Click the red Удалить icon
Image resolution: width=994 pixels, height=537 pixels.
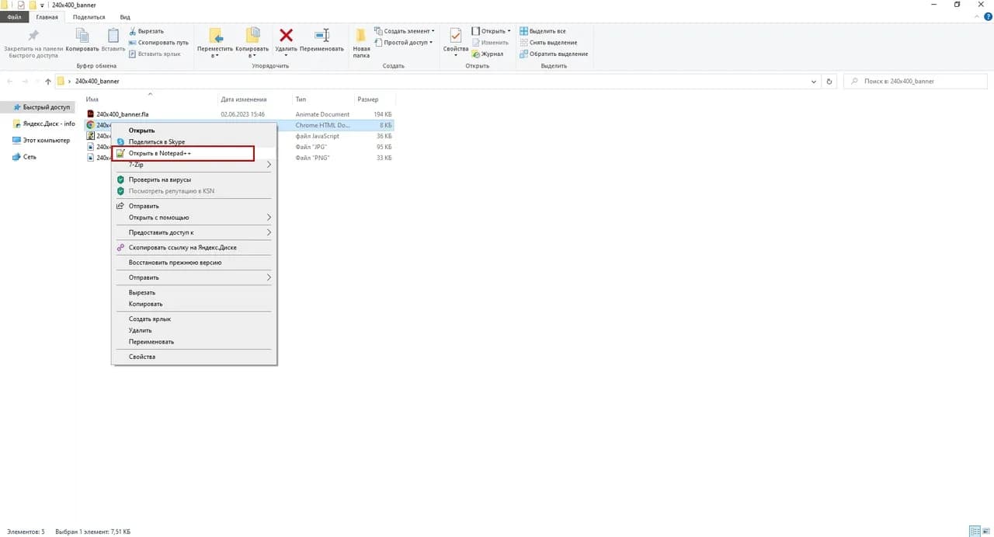286,35
